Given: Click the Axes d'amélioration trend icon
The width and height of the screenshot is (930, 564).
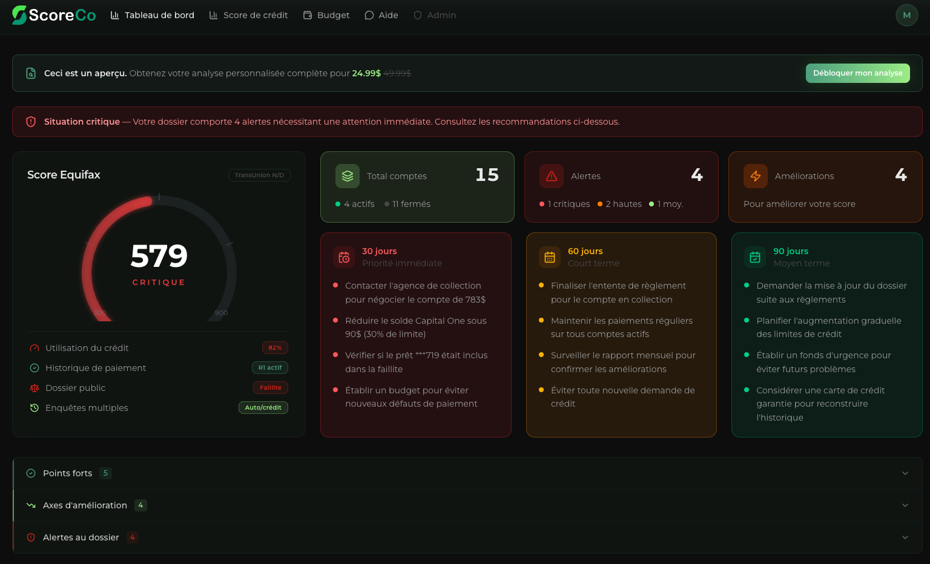Looking at the screenshot, I should 31,505.
